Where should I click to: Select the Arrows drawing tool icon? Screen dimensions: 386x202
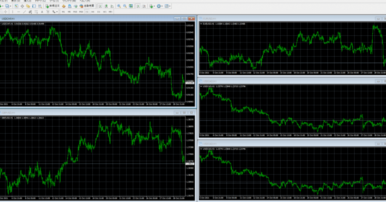(53, 12)
